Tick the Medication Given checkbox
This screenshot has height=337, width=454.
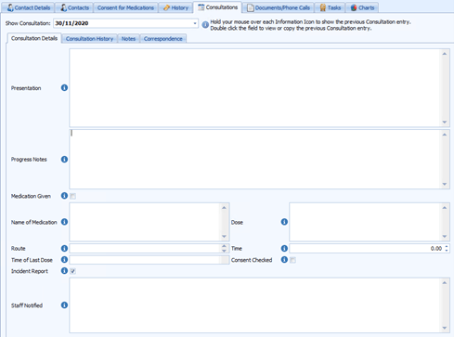point(73,196)
